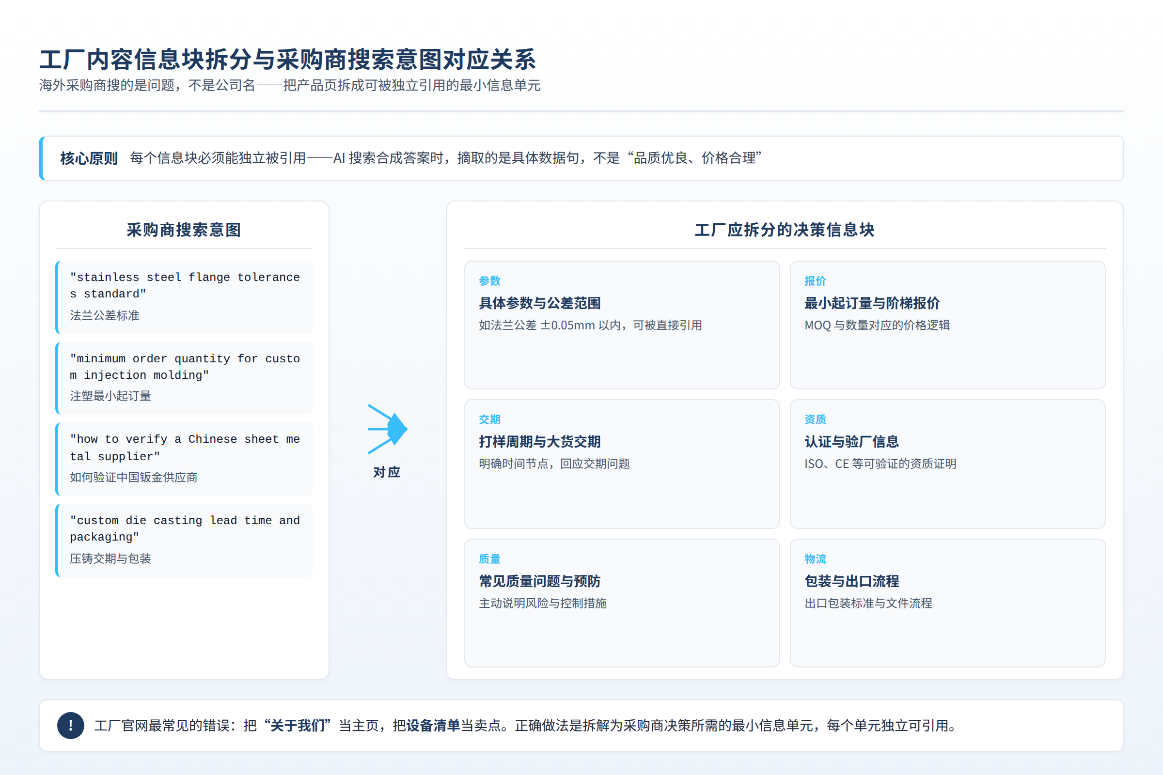This screenshot has width=1163, height=775.
Task: Click the exclamation mark warning icon
Action: coord(71,726)
